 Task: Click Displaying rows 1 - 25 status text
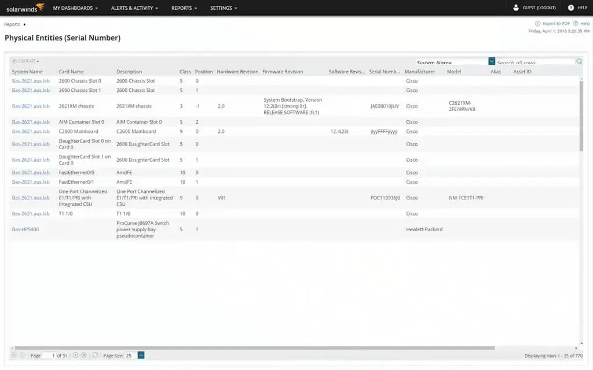[x=553, y=356]
